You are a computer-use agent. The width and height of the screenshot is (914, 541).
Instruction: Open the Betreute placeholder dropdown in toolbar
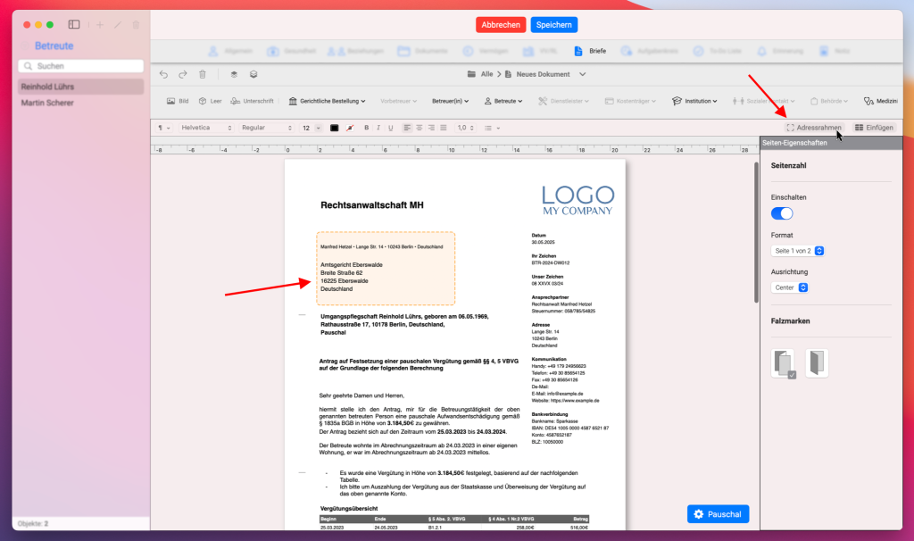[x=503, y=101]
